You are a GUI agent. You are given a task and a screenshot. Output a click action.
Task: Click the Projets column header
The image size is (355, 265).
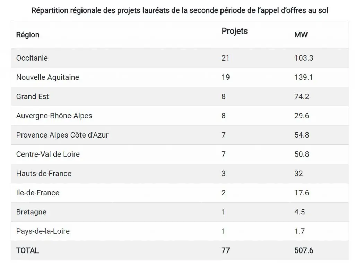coord(235,31)
